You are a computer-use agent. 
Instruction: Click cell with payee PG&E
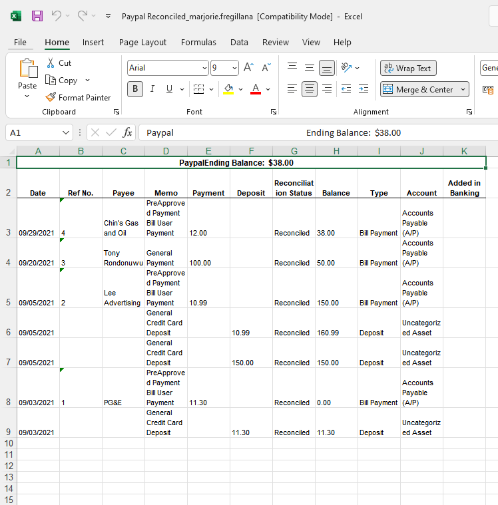[x=123, y=388]
